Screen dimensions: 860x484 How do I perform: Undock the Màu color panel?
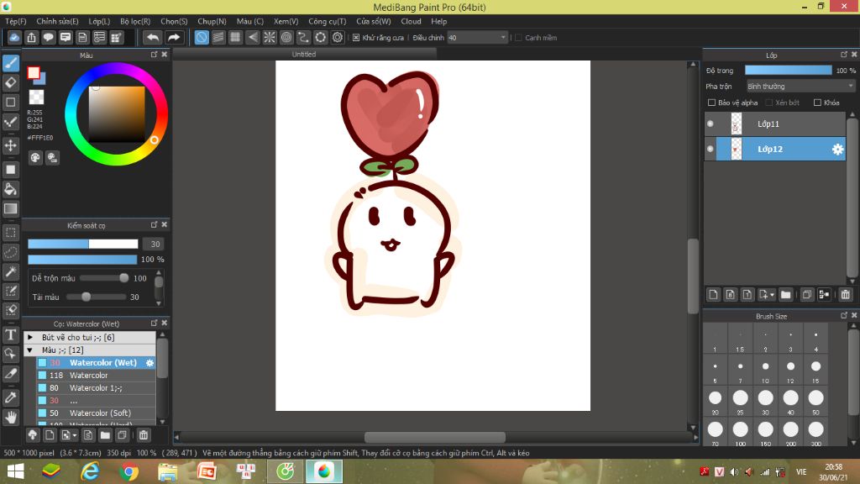pos(155,55)
